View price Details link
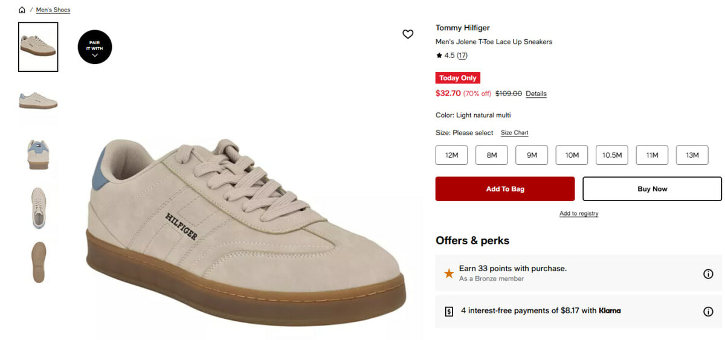The width and height of the screenshot is (725, 340). tap(536, 94)
